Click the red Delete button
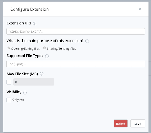This screenshot has width=151, height=133. (121, 124)
